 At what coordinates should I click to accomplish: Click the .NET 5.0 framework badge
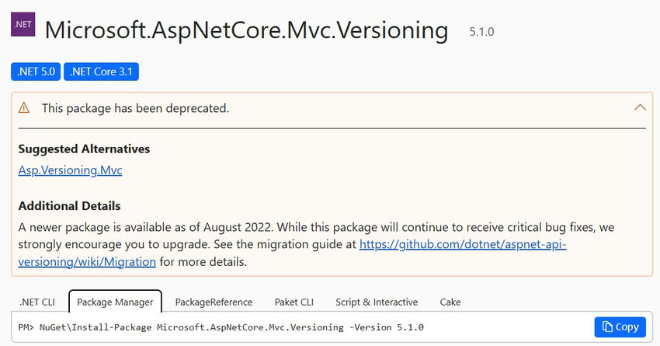[x=36, y=72]
